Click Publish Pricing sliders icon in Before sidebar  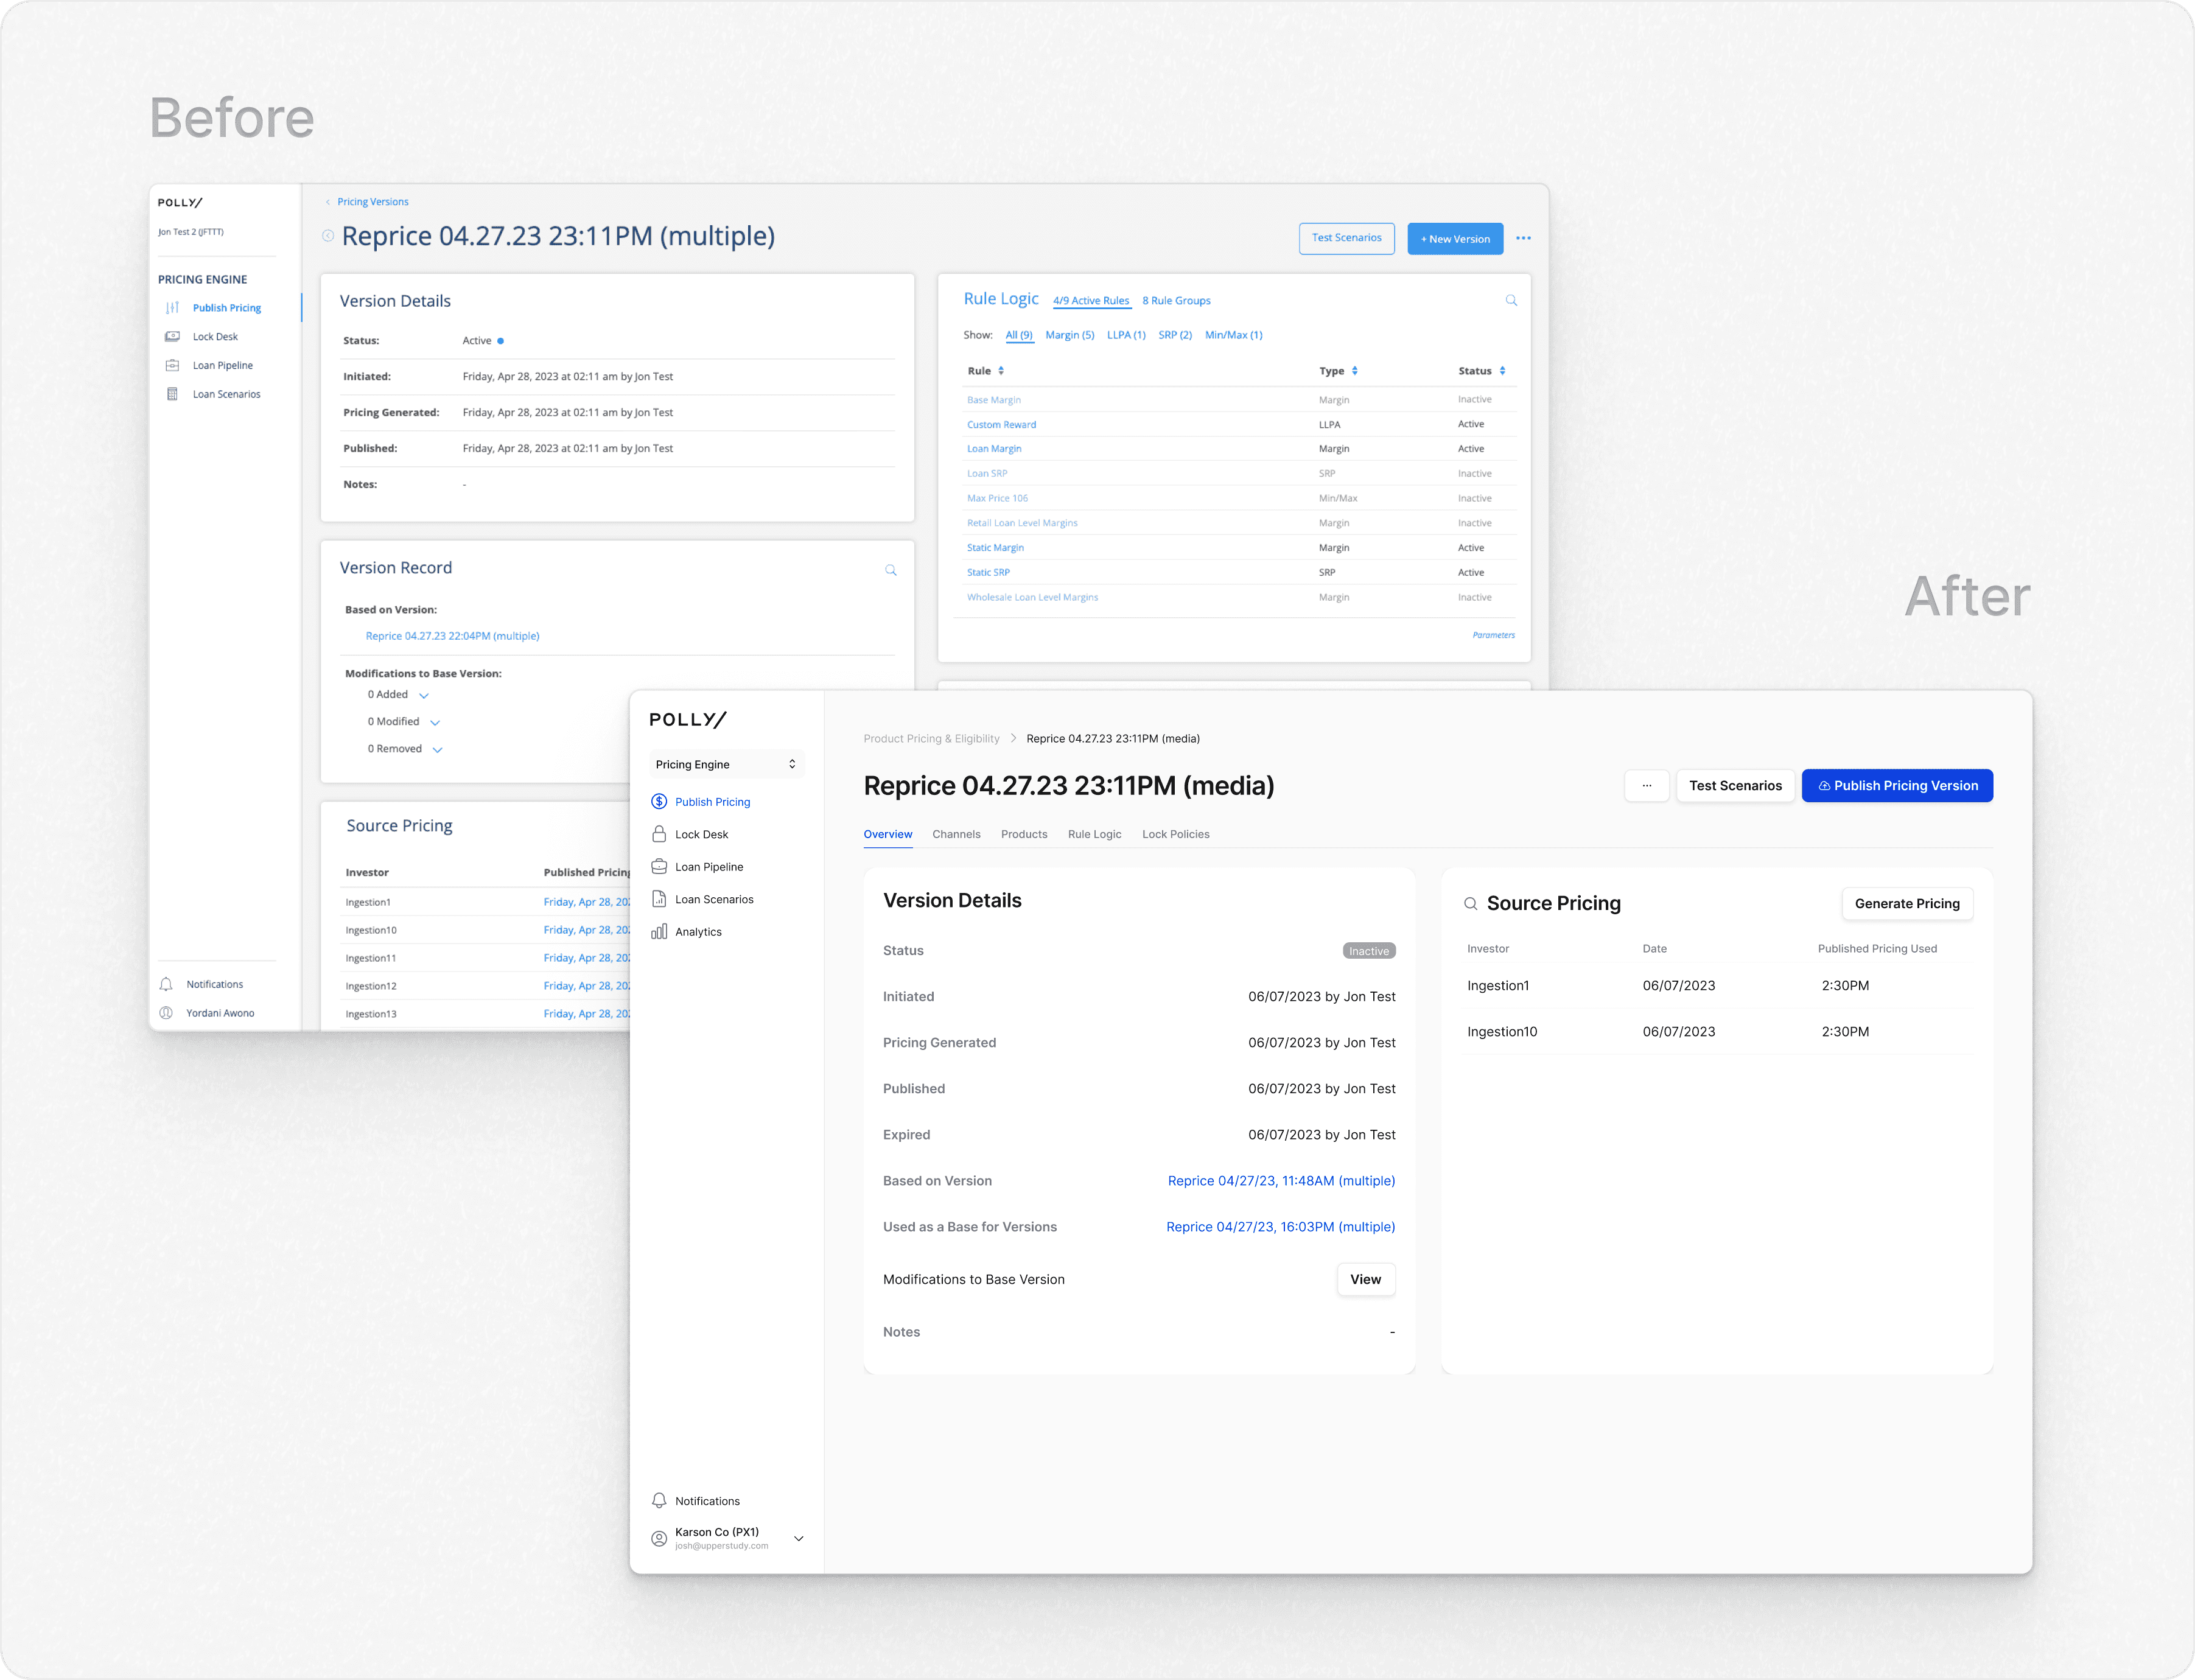click(172, 308)
